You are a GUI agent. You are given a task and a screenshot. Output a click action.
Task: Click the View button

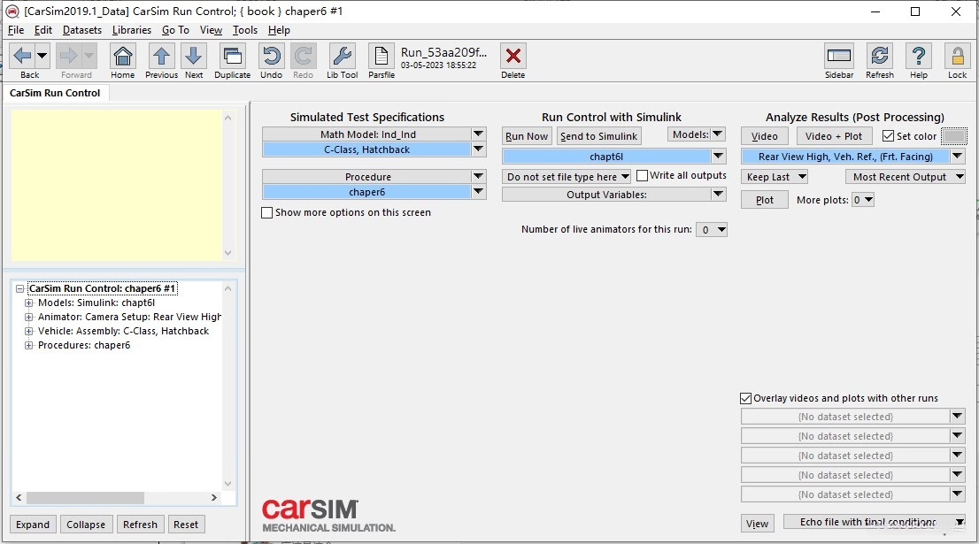pyautogui.click(x=758, y=524)
